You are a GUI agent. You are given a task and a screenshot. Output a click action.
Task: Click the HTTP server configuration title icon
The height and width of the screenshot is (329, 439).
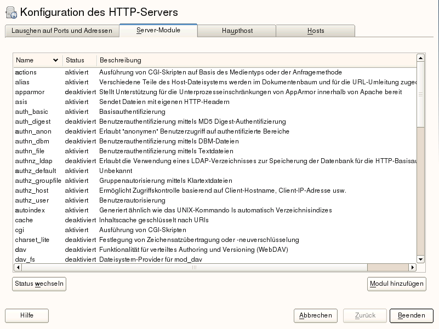click(11, 13)
